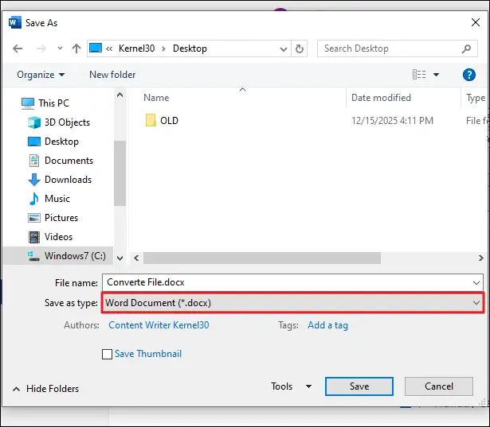
Task: Open the Save as type dropdown
Action: [292, 302]
